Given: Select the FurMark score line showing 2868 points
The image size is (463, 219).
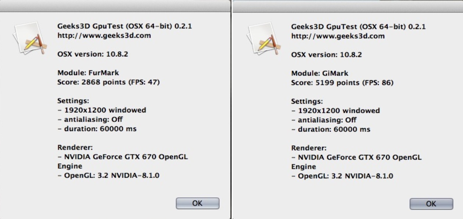Looking at the screenshot, I should click(108, 83).
